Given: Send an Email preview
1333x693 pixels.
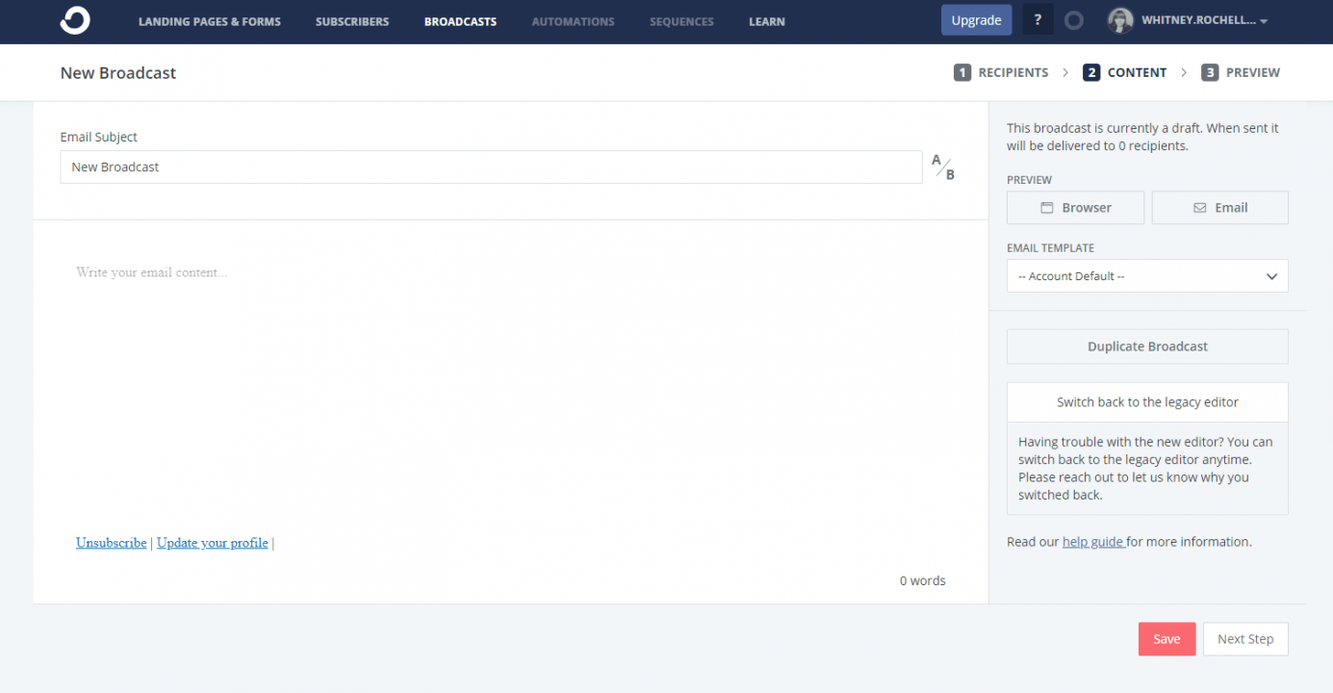Looking at the screenshot, I should click(1219, 208).
